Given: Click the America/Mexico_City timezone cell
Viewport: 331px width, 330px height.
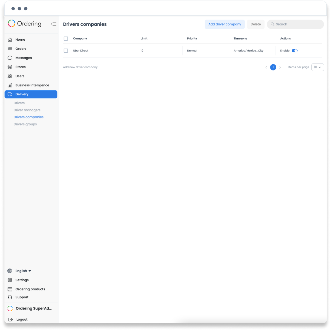Looking at the screenshot, I should click(248, 51).
